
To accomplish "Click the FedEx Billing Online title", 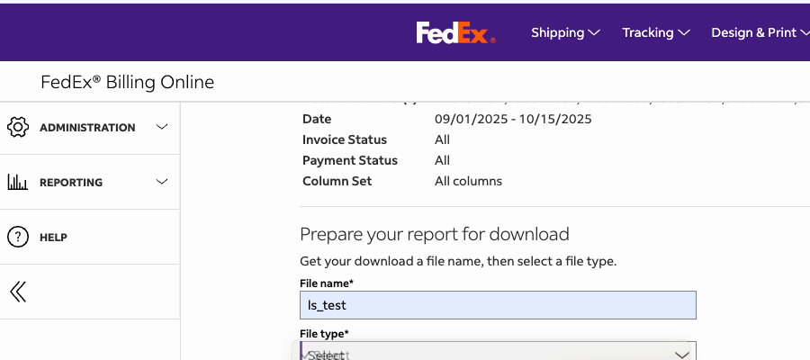I will [127, 82].
